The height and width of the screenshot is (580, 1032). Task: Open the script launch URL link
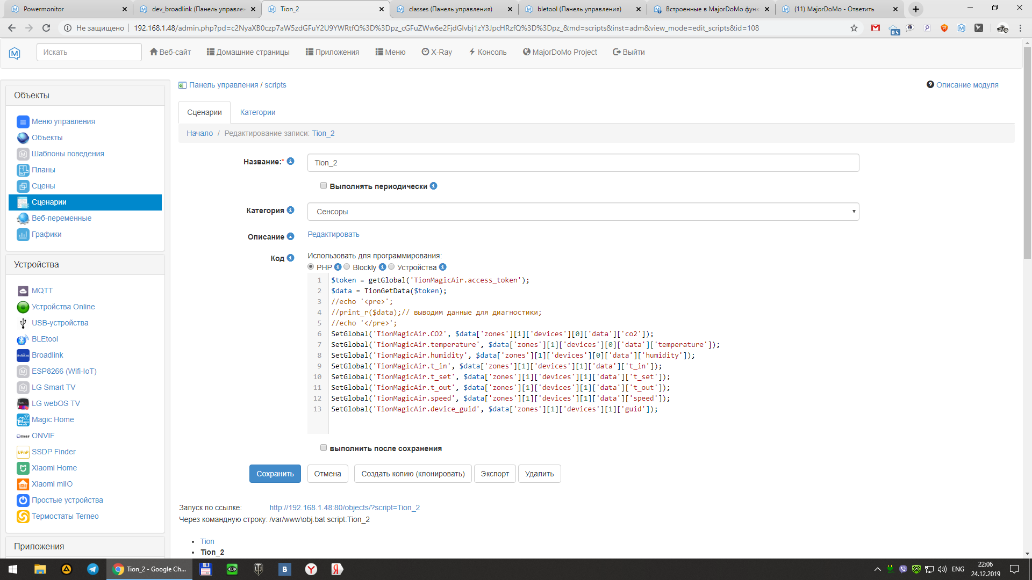pos(345,508)
